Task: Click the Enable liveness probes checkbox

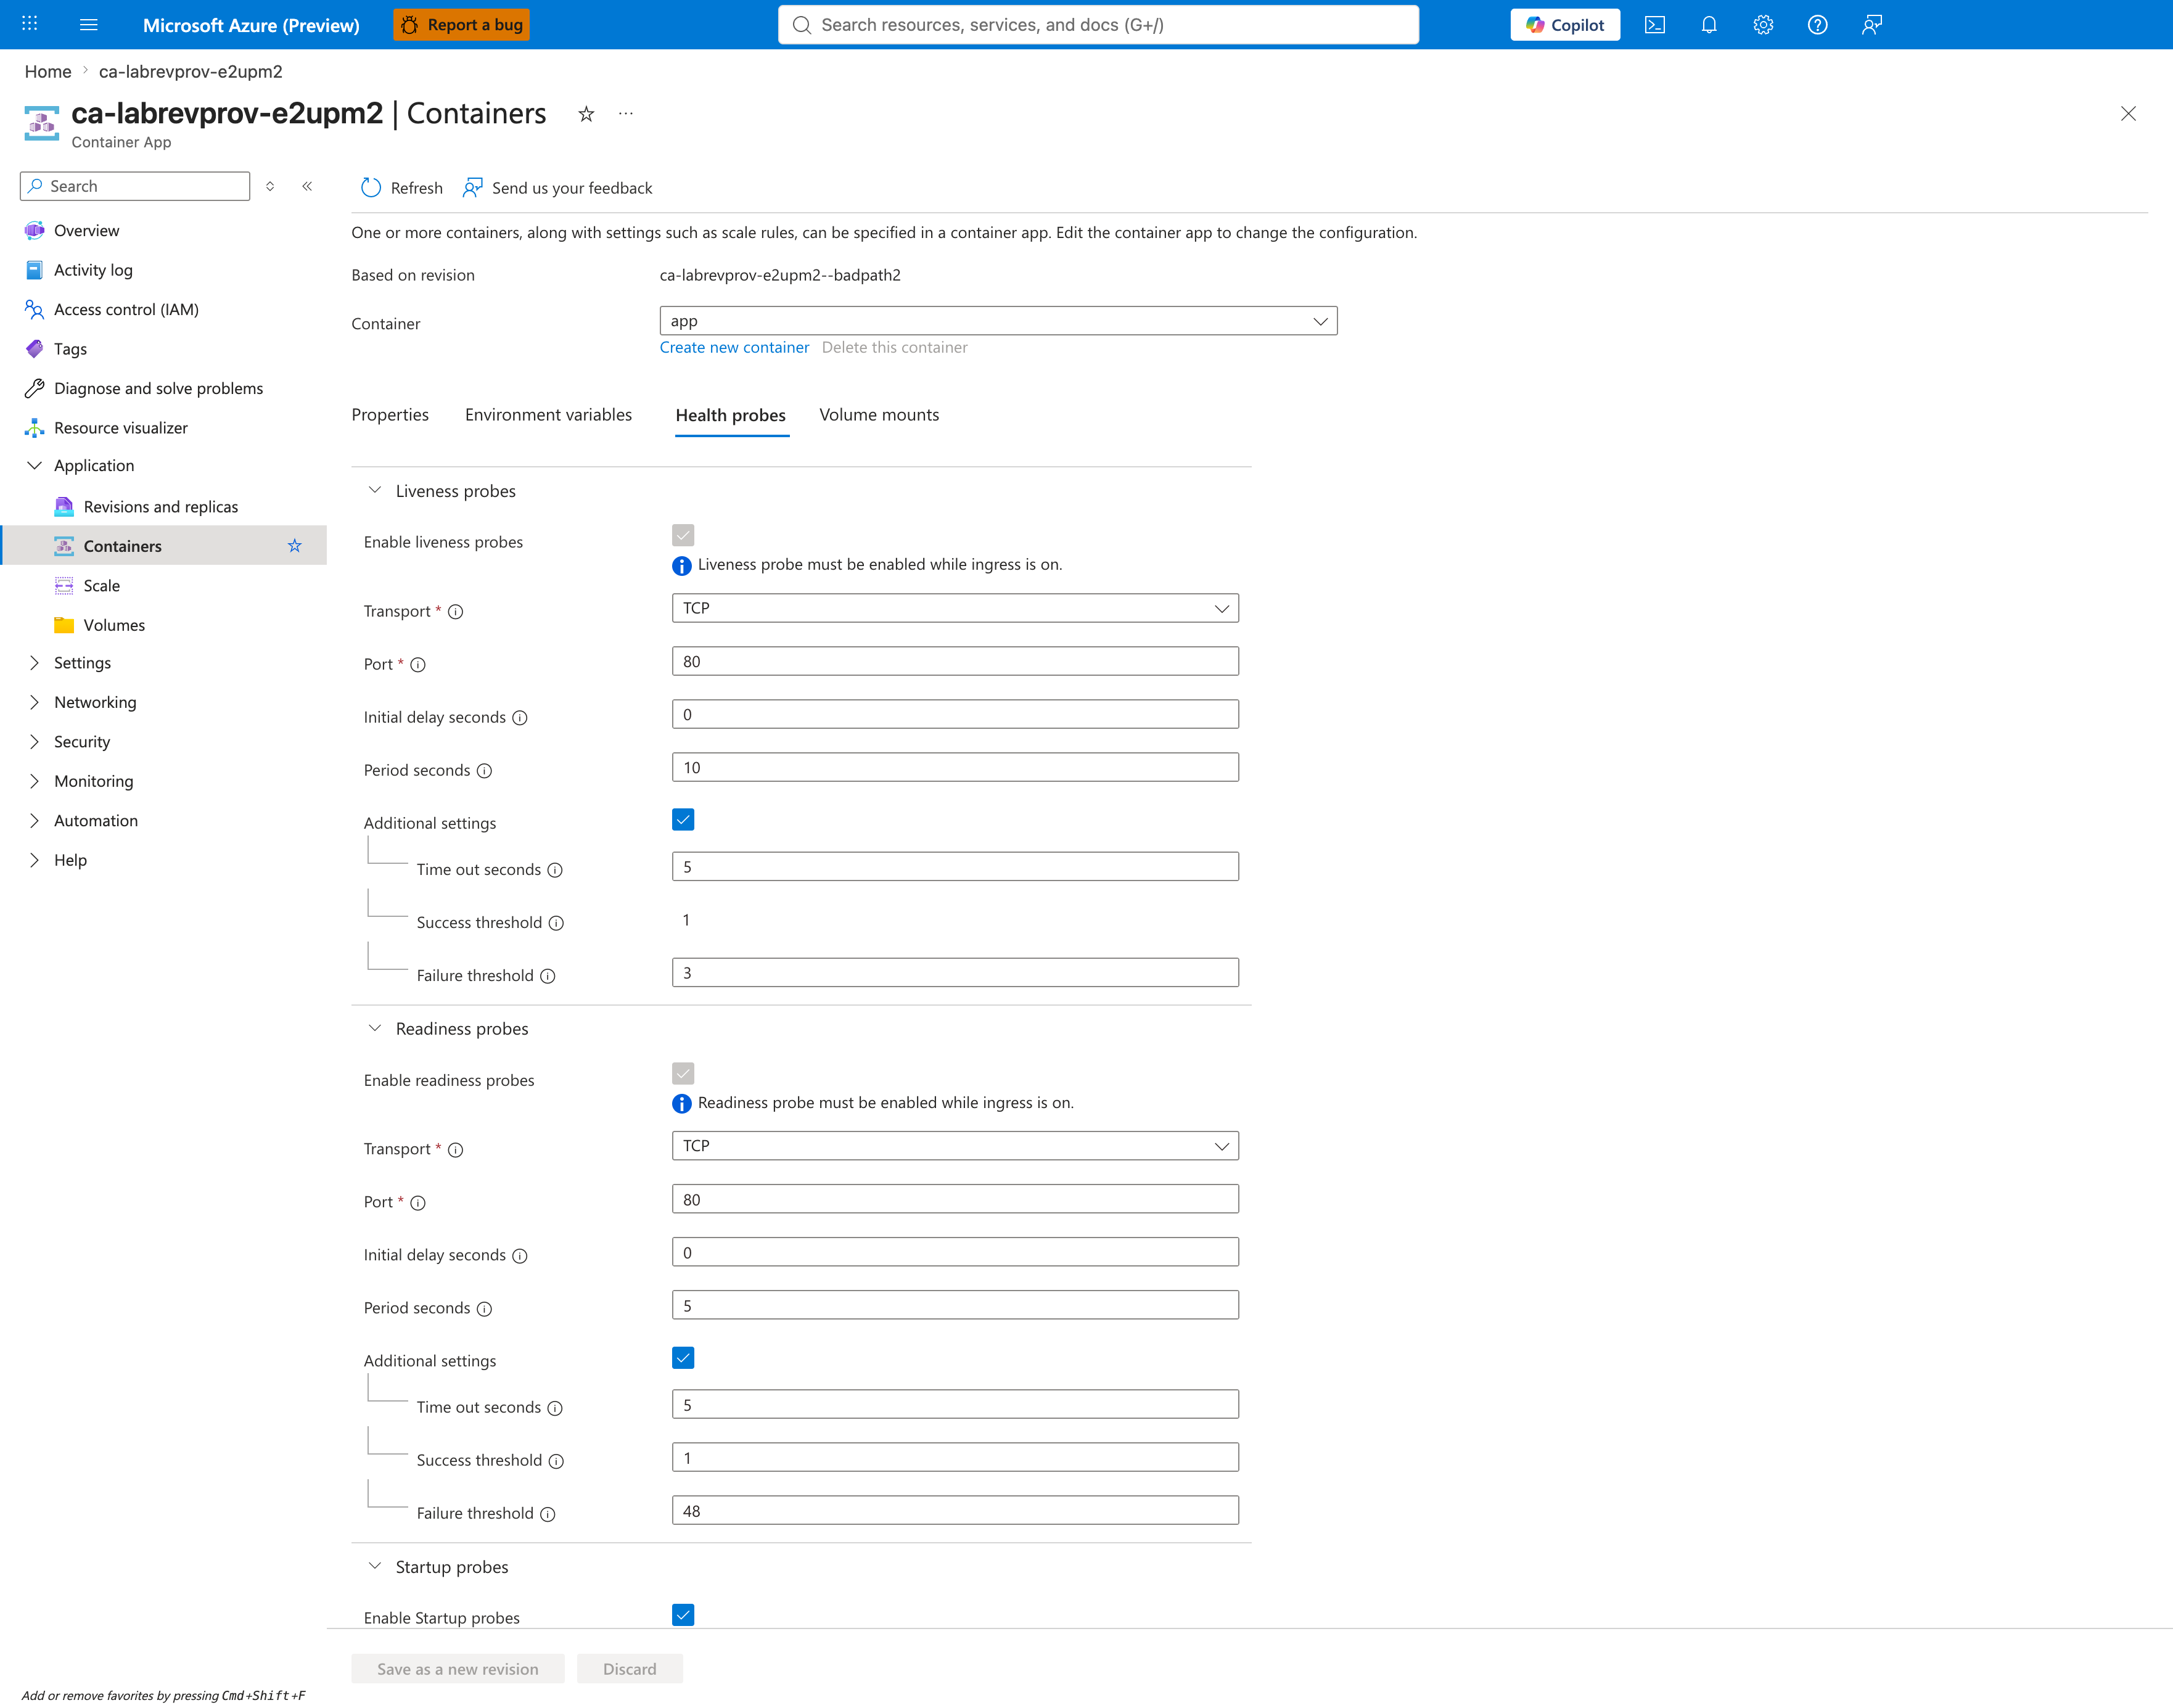Action: pos(683,535)
